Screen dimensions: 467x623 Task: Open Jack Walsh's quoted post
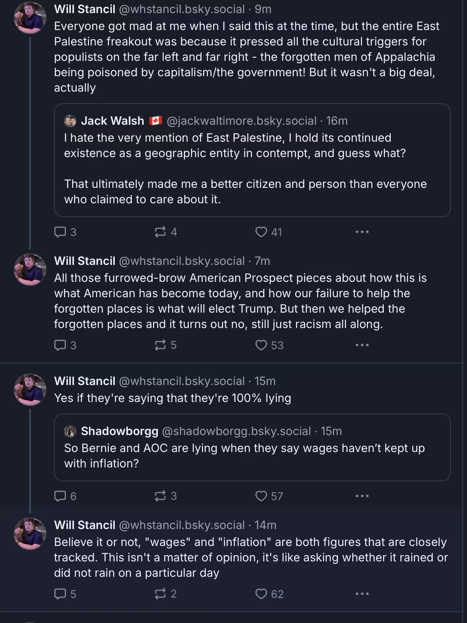252,168
